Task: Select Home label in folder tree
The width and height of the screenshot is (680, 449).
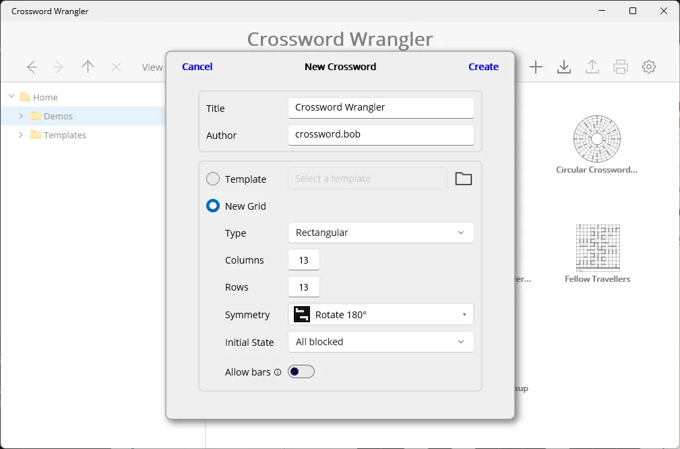Action: [x=45, y=97]
